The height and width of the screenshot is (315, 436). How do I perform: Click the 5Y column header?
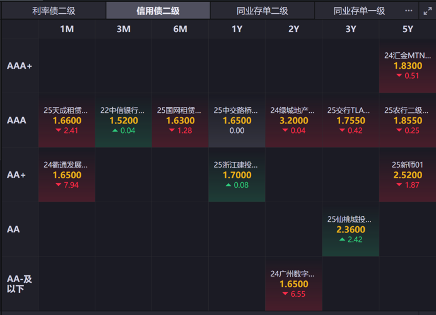(408, 29)
